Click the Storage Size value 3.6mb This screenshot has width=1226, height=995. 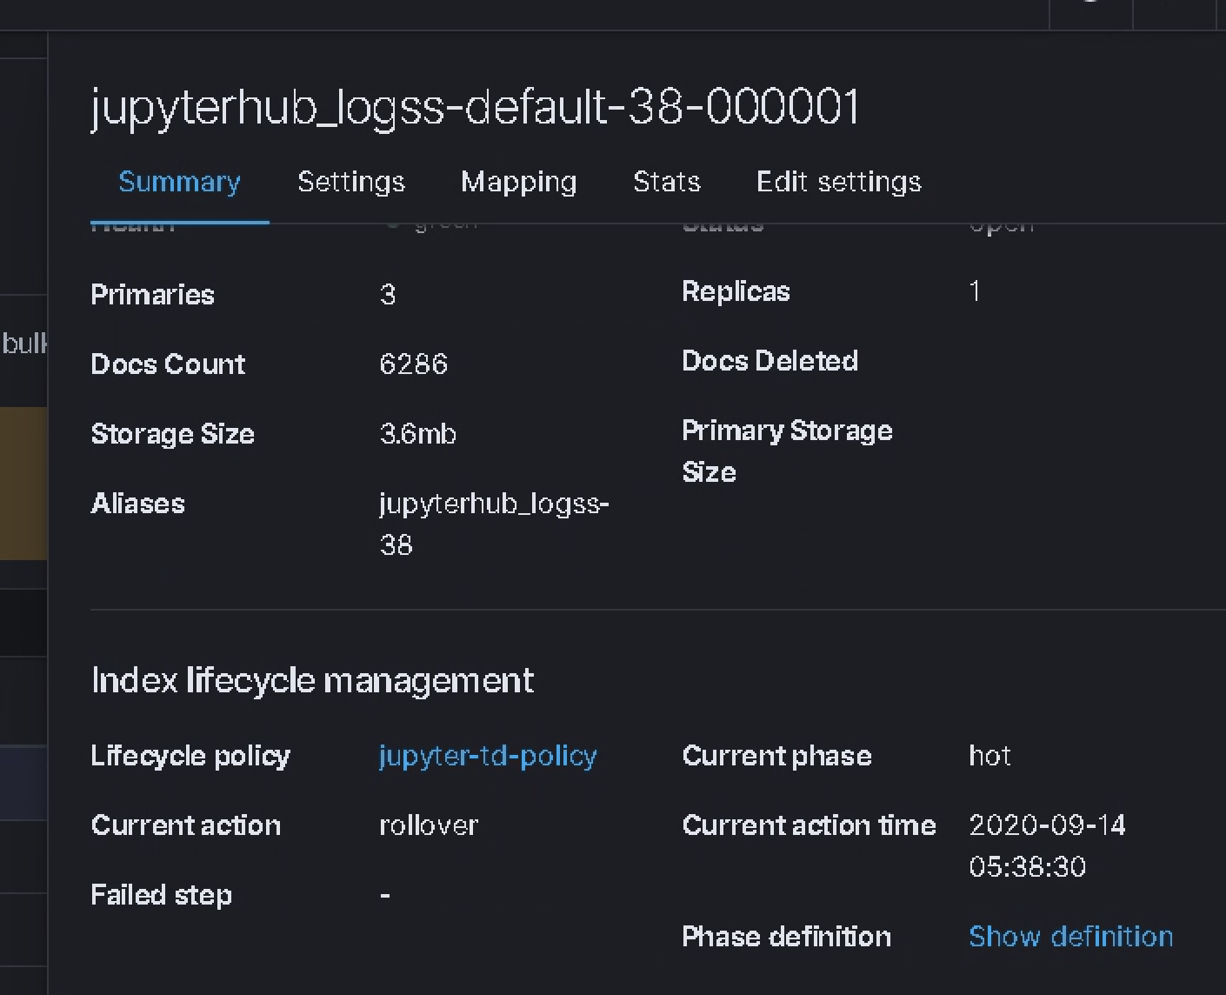pos(418,434)
